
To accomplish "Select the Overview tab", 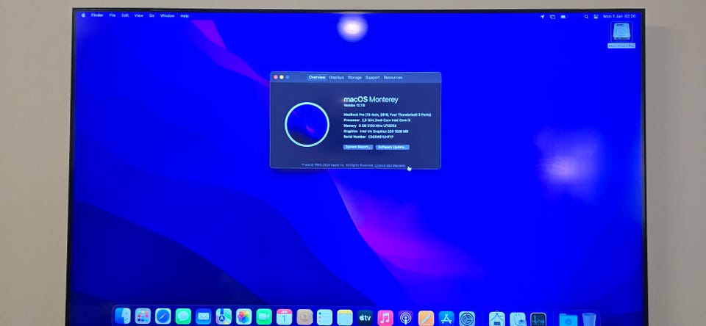I will pos(317,77).
